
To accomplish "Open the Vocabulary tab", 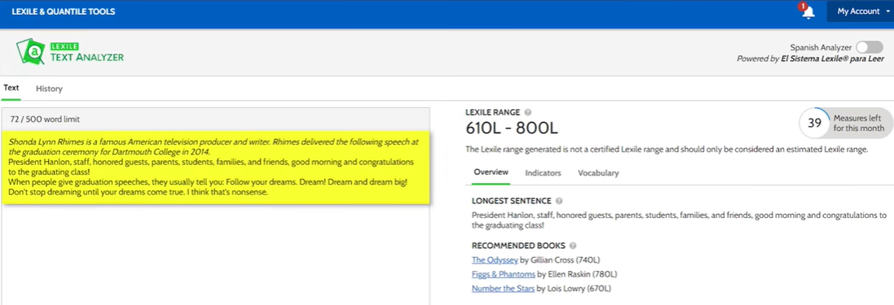I will coord(598,173).
